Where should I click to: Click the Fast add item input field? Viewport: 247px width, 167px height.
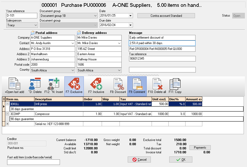(33, 162)
